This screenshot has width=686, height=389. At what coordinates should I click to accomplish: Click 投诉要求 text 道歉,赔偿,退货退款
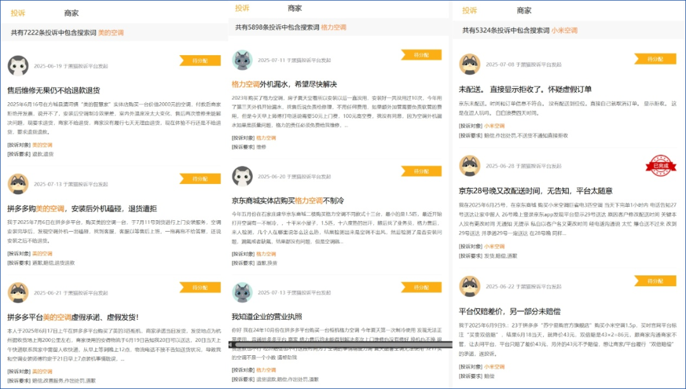53,263
